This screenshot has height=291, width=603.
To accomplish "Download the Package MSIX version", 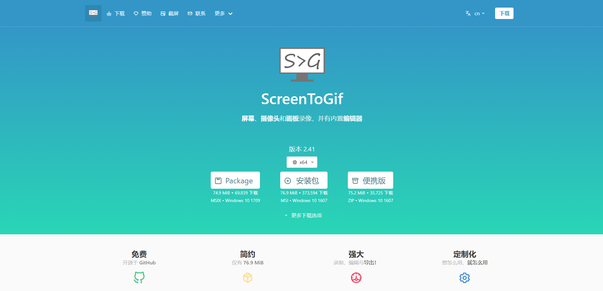I will 235,180.
